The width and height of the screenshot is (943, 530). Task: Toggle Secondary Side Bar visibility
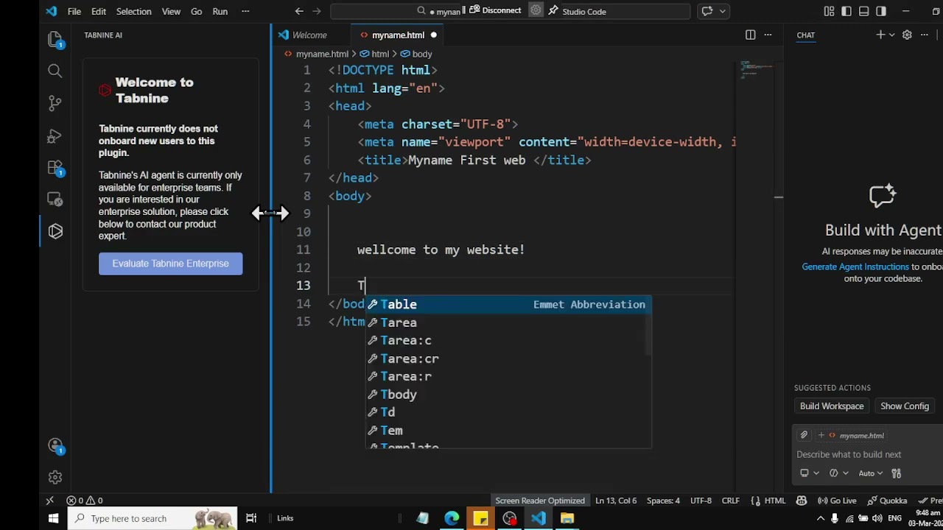click(881, 11)
